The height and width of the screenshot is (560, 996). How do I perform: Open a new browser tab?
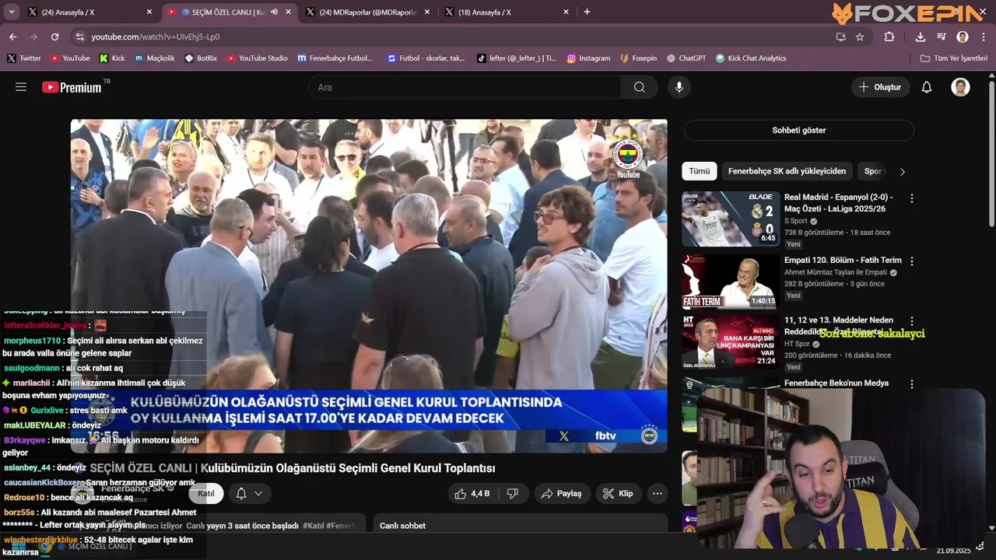(x=587, y=12)
